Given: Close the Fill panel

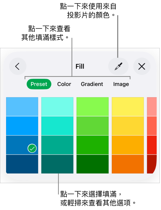Looking at the screenshot, I should pos(142,66).
